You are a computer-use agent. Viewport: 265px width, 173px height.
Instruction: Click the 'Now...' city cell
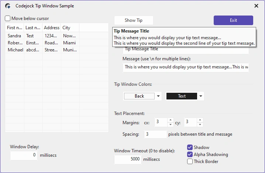[x=69, y=36]
